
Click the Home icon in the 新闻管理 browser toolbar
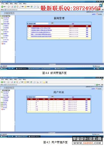point(18,7)
